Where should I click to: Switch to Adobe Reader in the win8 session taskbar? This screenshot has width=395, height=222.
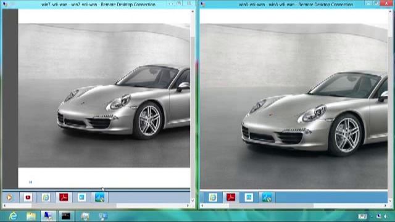tap(231, 197)
